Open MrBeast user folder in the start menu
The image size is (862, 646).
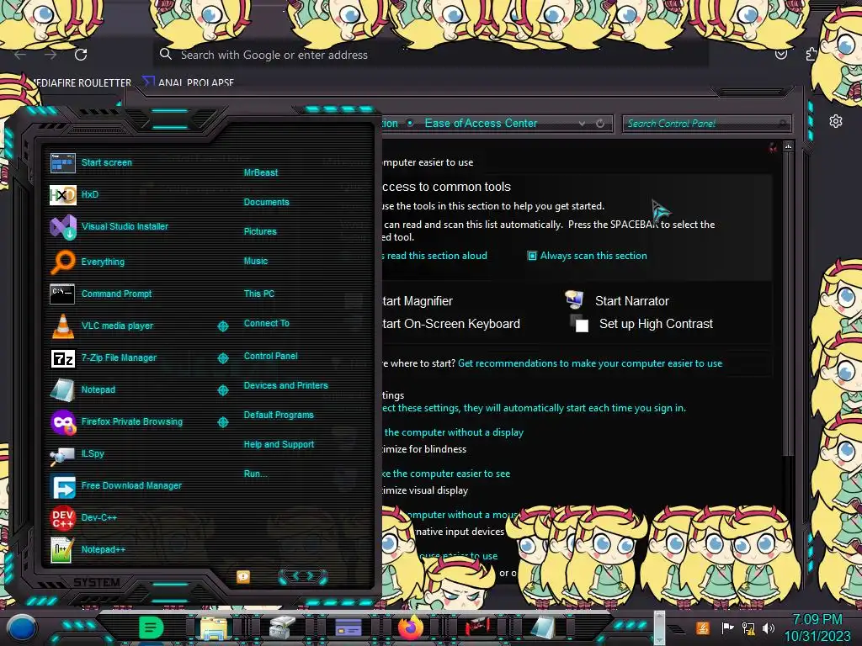coord(261,172)
